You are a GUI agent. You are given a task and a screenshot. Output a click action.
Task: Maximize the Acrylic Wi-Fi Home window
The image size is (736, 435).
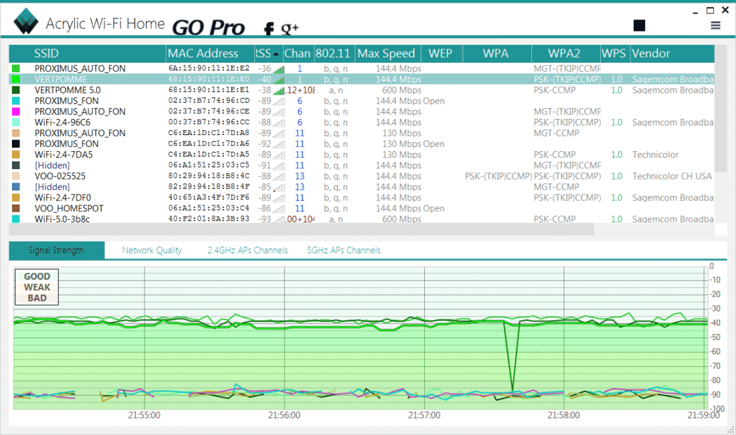(710, 10)
